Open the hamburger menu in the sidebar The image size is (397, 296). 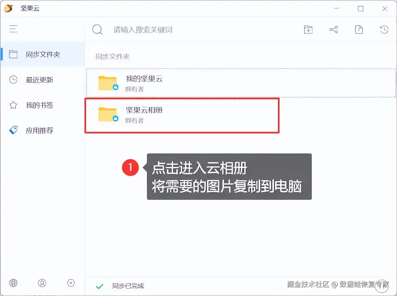[x=13, y=29]
